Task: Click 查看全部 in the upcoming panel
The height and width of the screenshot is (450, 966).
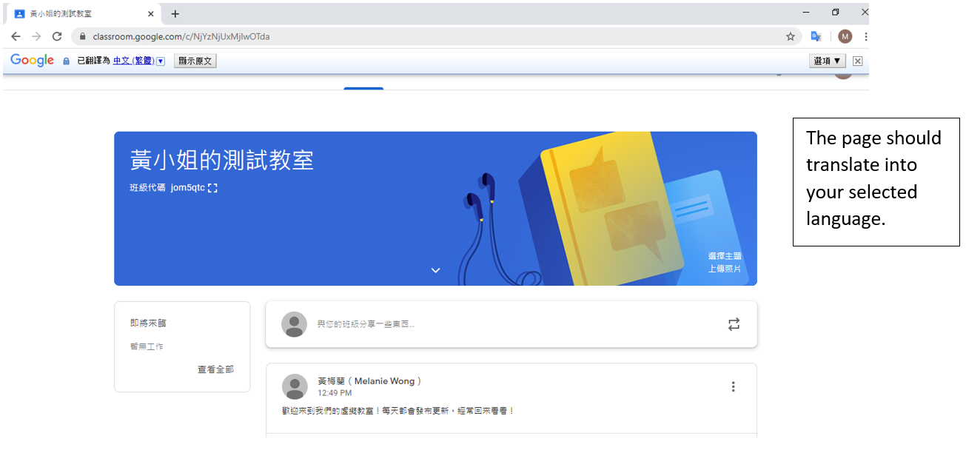Action: pos(215,369)
